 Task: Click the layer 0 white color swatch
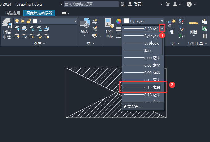point(35,21)
